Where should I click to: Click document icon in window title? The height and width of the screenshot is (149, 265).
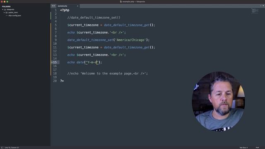point(121,2)
